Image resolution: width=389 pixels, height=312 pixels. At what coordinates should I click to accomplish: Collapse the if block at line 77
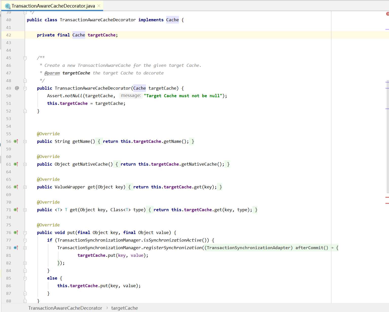[x=25, y=240]
